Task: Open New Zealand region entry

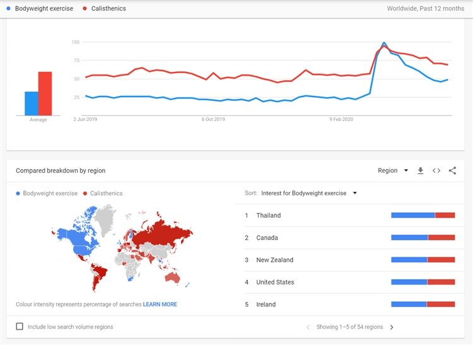Action: coord(274,260)
